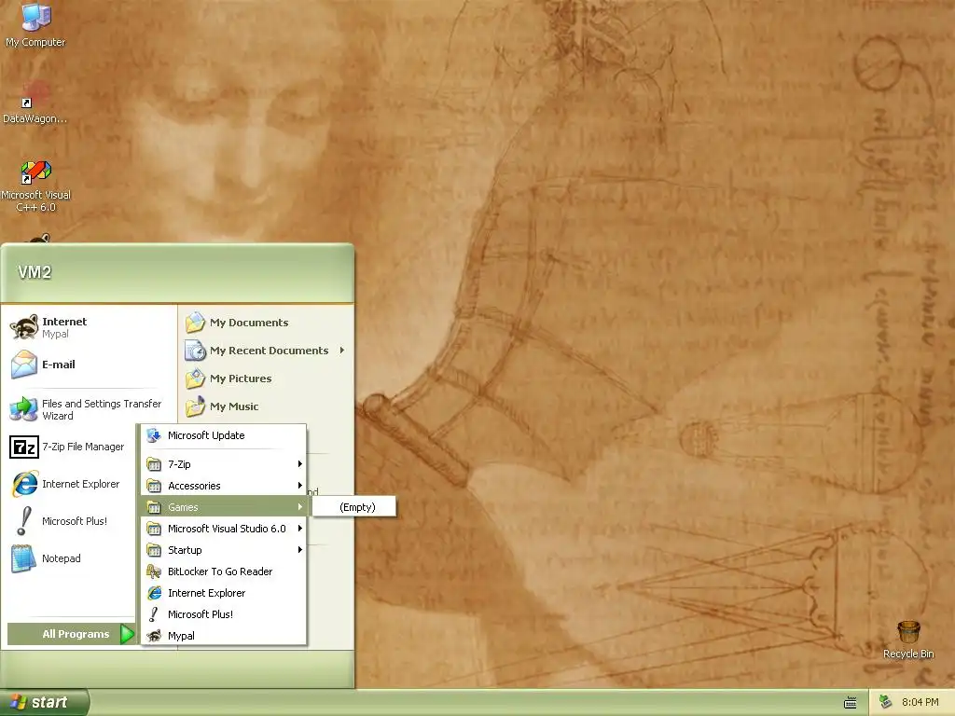Screen dimensions: 955x716
Task: Click the system tray network icon
Action: (x=885, y=702)
